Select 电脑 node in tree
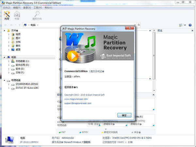The image size is (196, 147). pos(14,57)
